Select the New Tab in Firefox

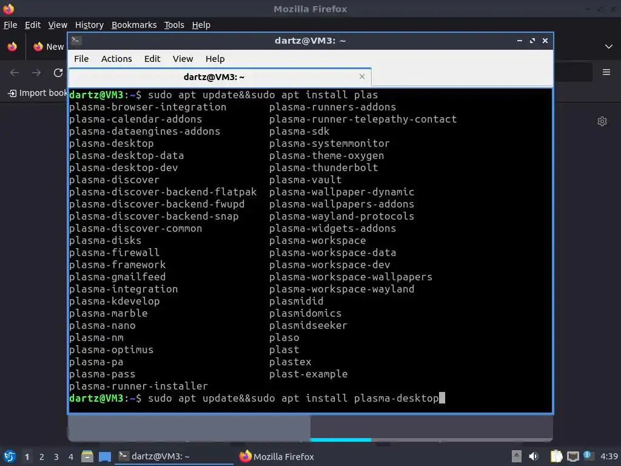pyautogui.click(x=49, y=47)
